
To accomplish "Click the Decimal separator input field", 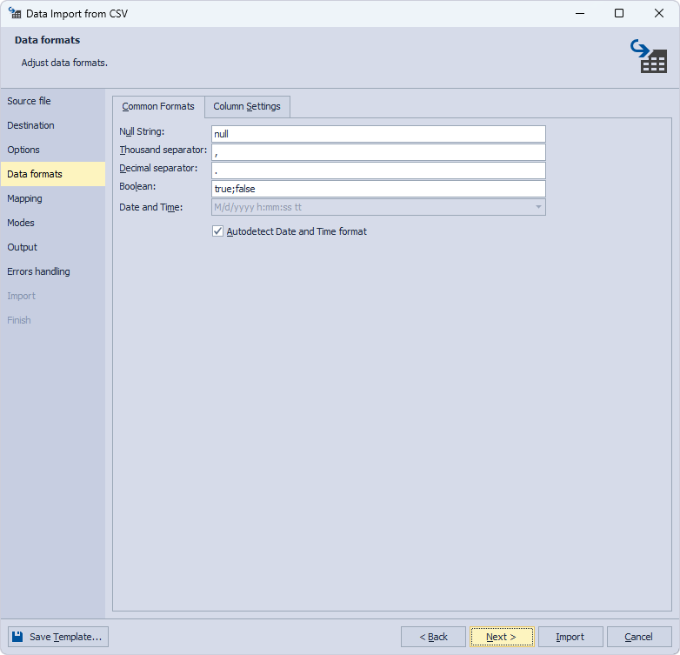I will (x=378, y=170).
